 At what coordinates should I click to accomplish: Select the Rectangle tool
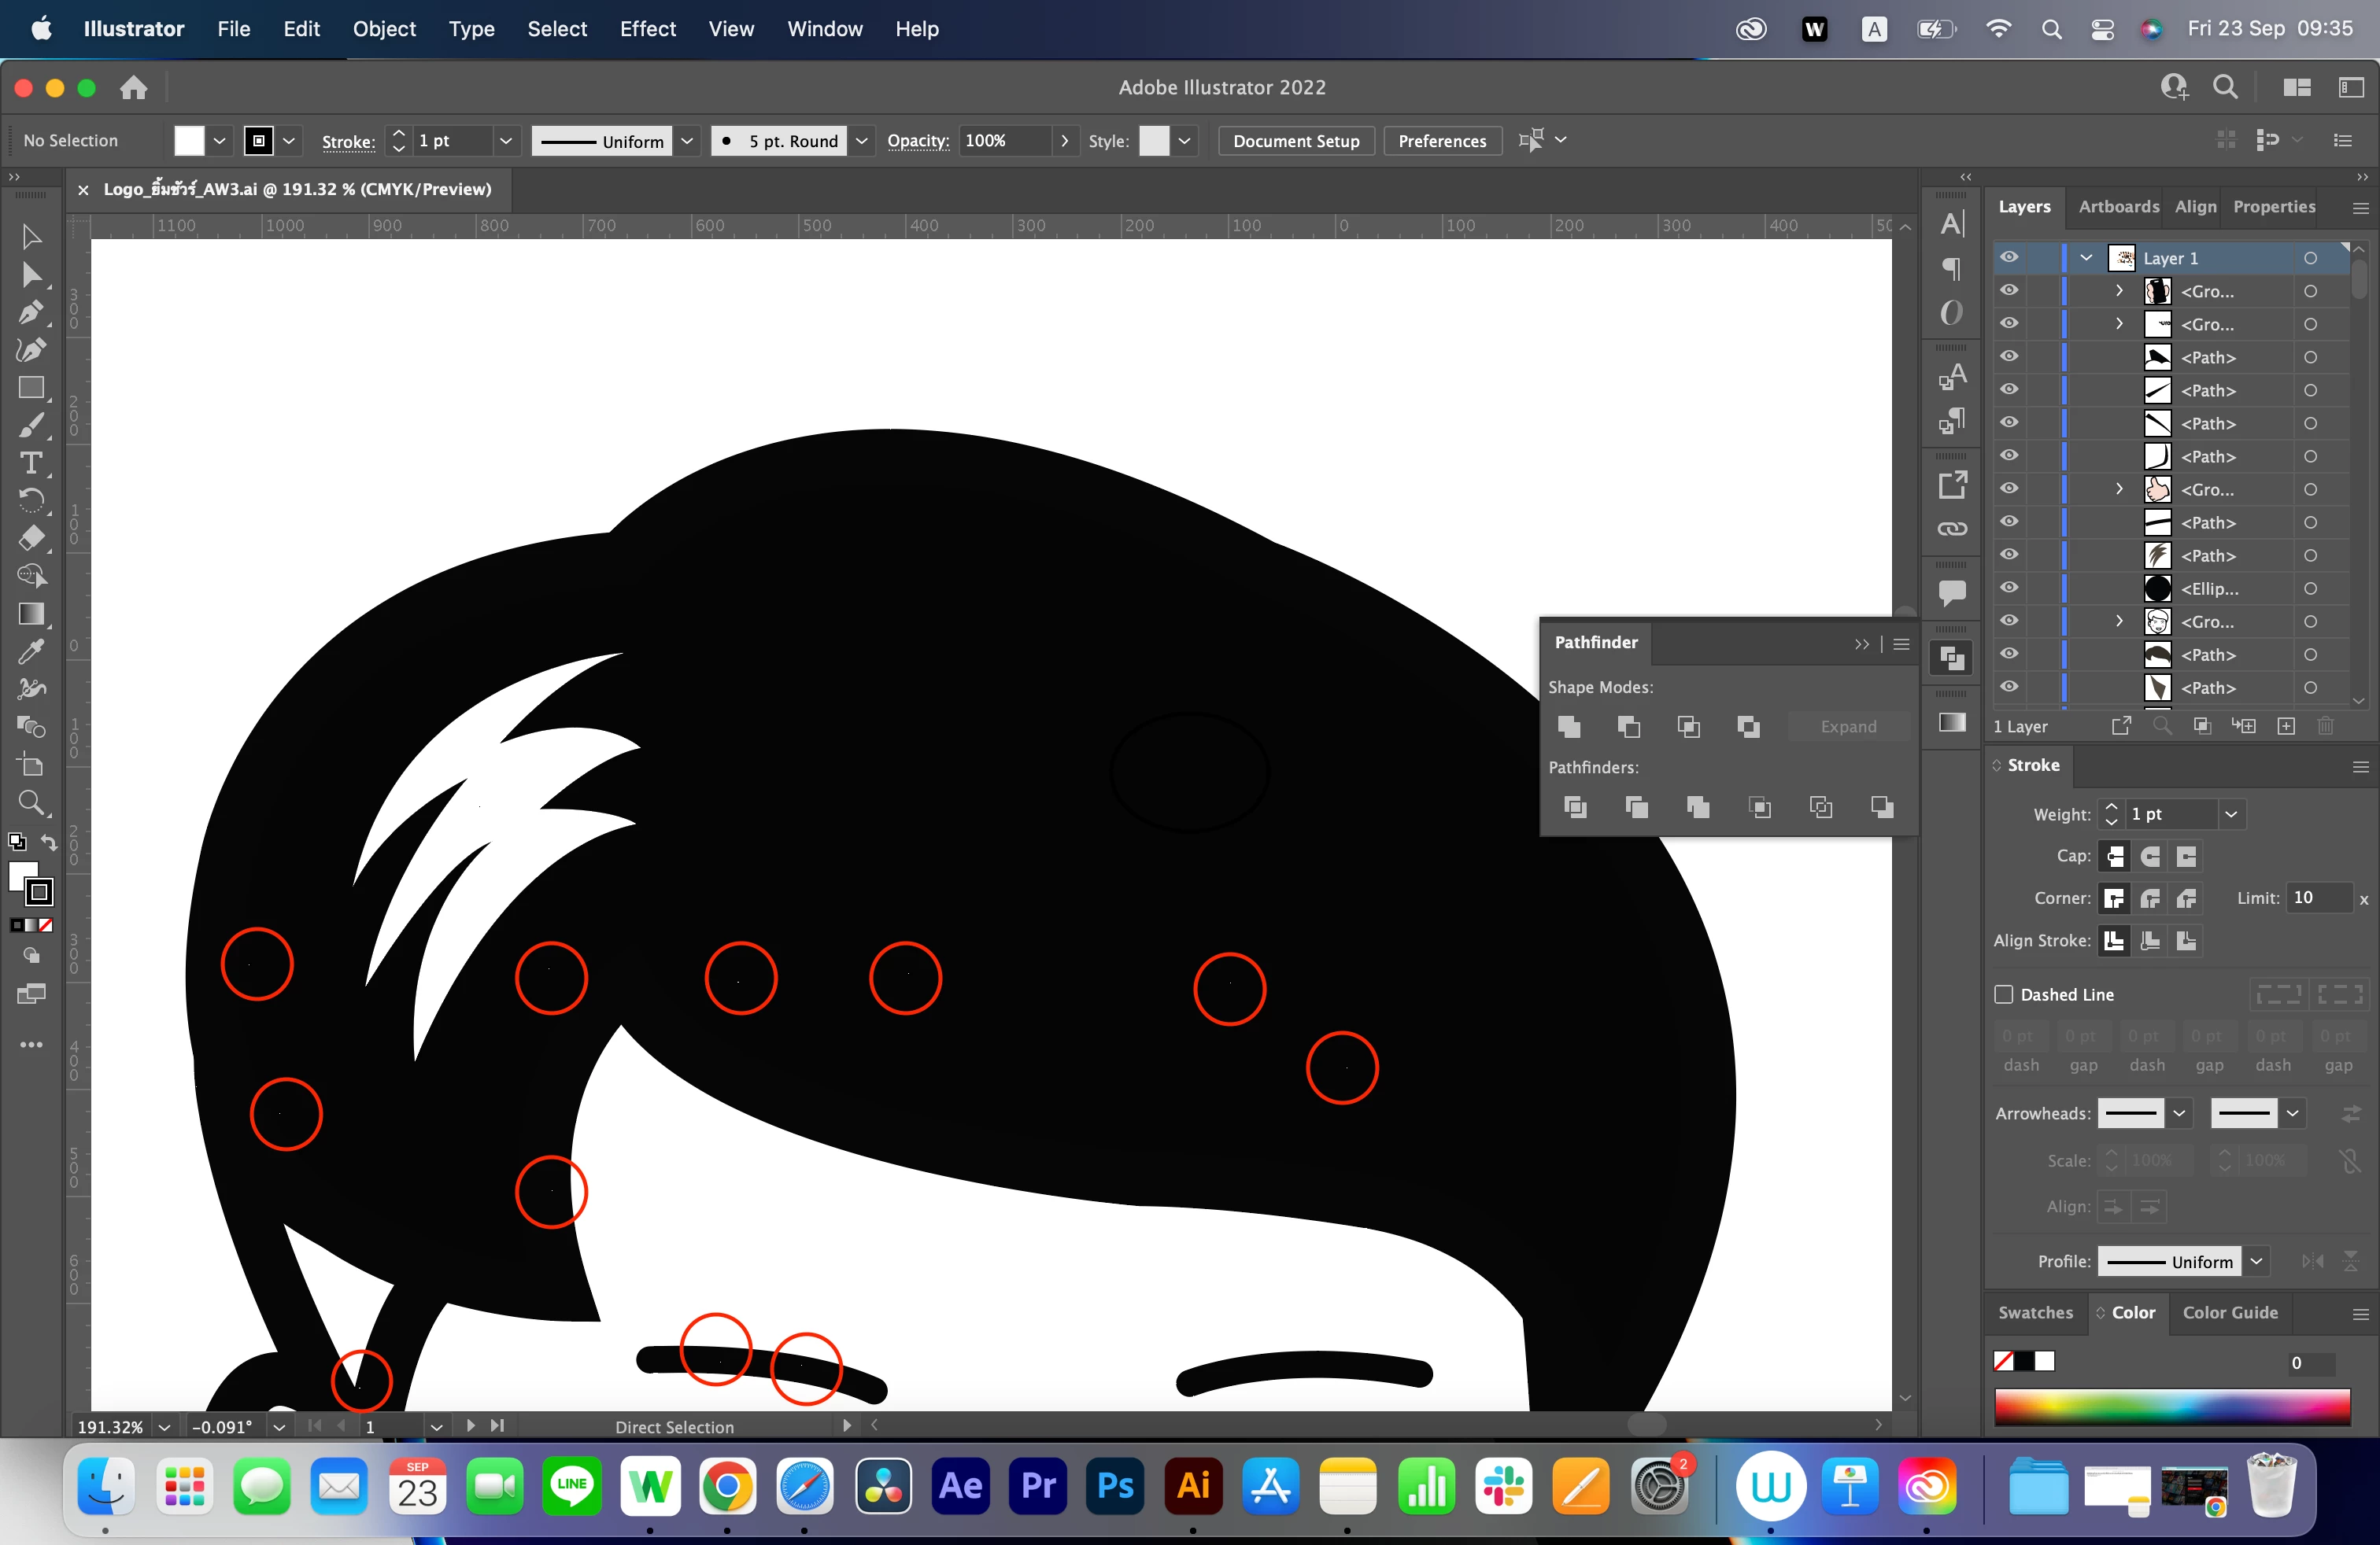pyautogui.click(x=31, y=388)
